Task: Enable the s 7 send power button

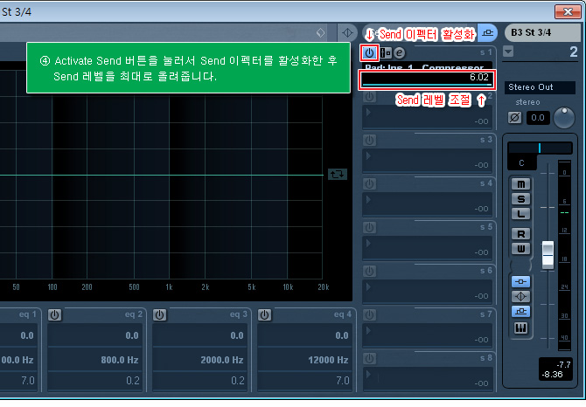Action: tap(369, 314)
